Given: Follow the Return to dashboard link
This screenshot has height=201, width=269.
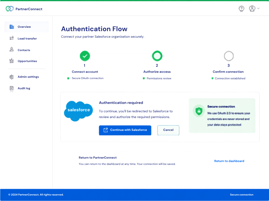Looking at the screenshot, I should tap(229, 161).
